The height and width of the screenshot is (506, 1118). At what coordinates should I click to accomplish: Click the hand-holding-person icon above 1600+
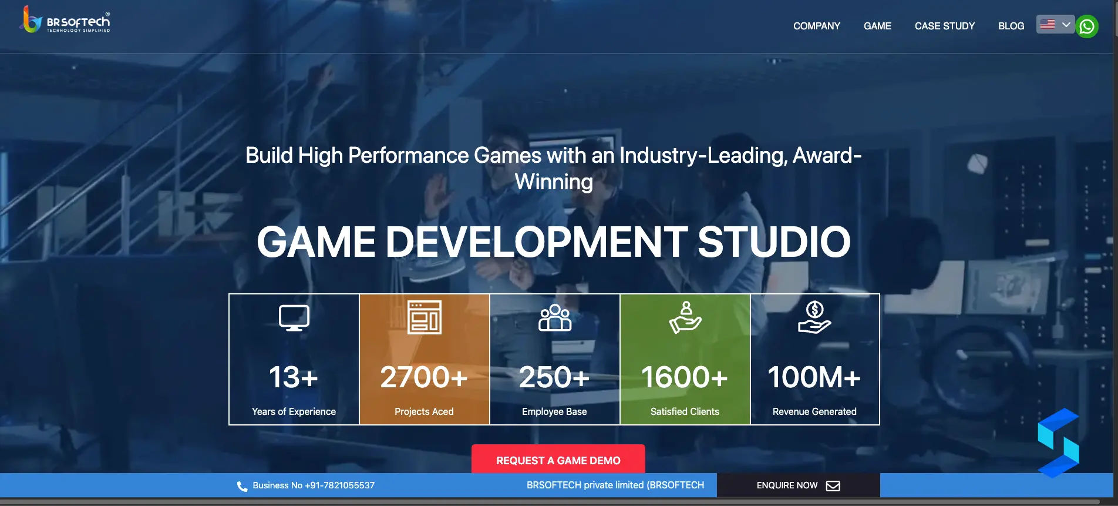(685, 317)
